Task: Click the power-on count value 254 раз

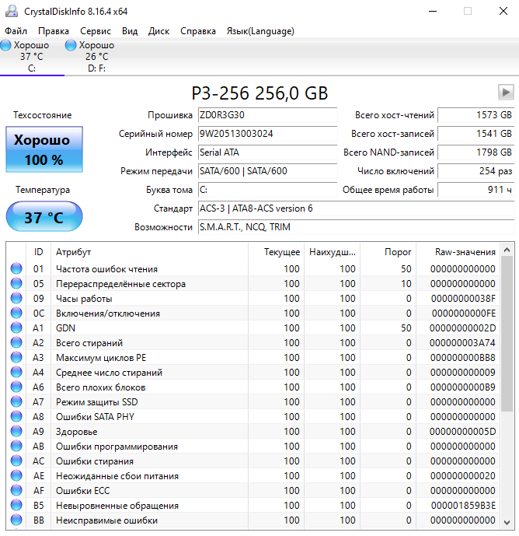Action: tap(475, 171)
